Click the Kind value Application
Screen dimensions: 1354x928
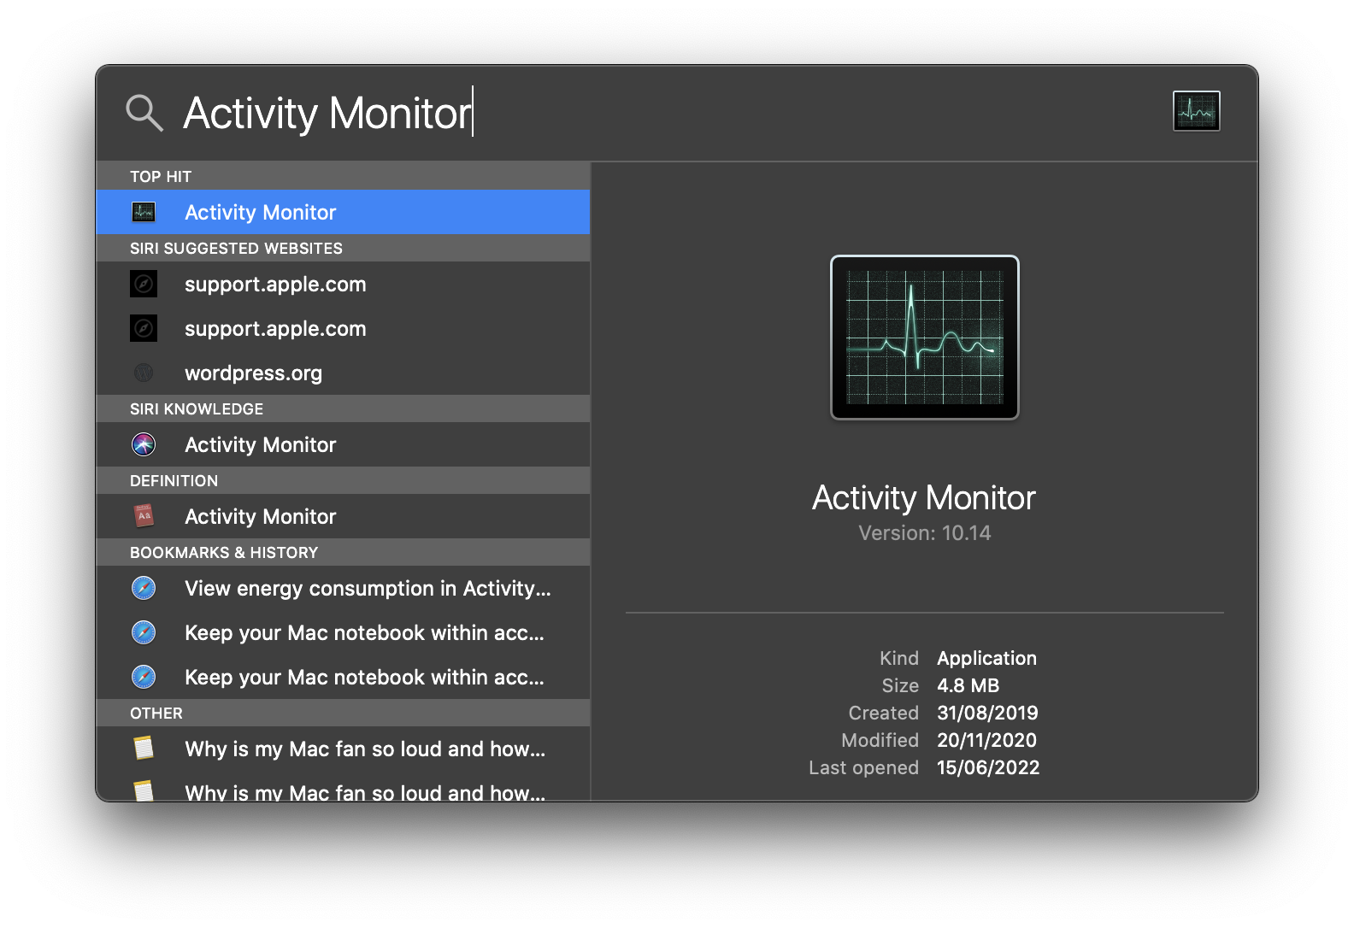(x=986, y=658)
